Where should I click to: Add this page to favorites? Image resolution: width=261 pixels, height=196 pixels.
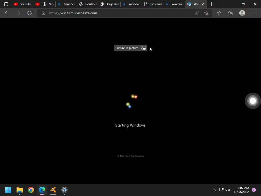point(206,13)
